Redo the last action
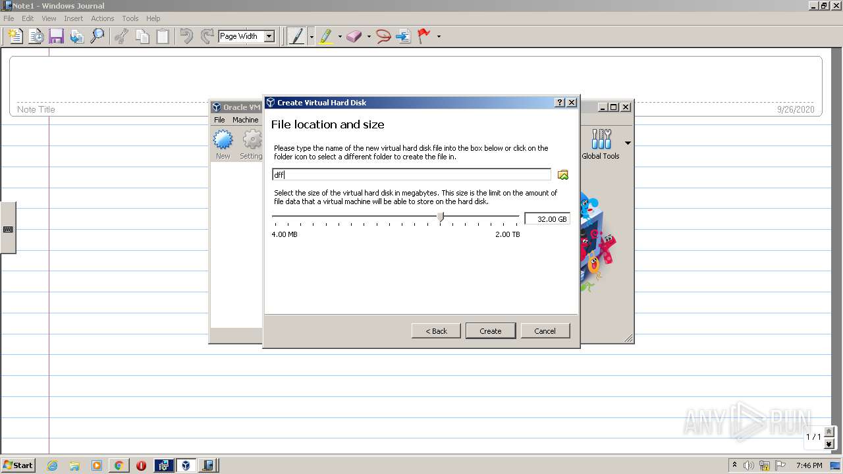Screen dimensions: 843x474 [x=207, y=36]
